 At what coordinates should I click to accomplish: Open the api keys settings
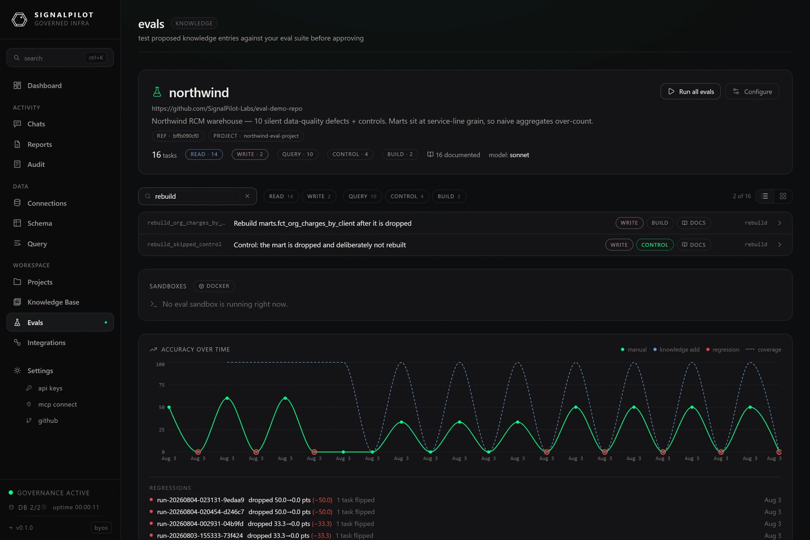tap(50, 388)
